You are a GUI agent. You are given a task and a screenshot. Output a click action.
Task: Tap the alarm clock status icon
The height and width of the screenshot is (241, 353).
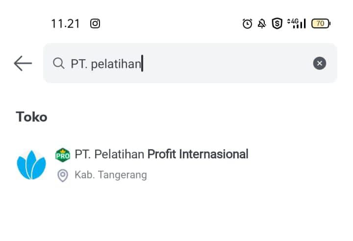point(247,23)
